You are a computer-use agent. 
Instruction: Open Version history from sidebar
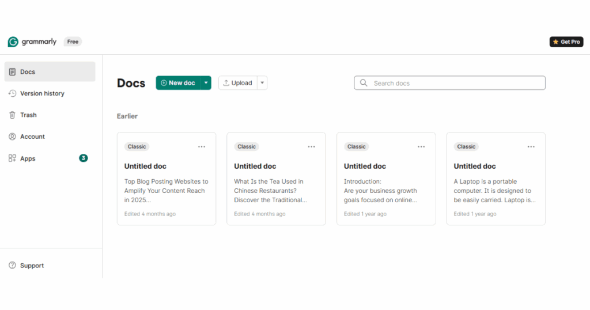41,93
